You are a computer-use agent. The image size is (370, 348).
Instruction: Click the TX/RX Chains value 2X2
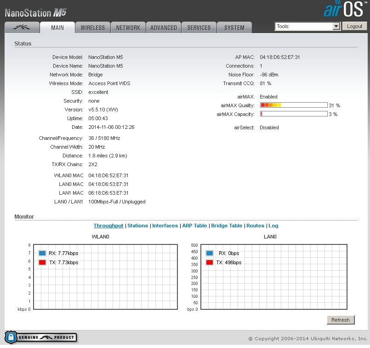[93, 164]
